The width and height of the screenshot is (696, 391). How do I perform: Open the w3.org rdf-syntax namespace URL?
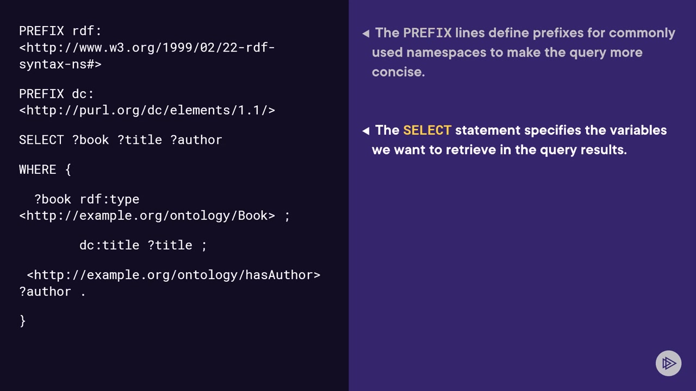pos(147,48)
